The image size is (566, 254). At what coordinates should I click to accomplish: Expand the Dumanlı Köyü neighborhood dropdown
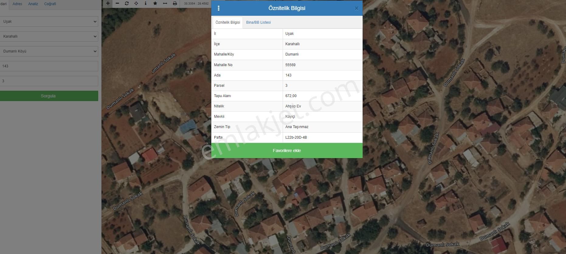(49, 51)
